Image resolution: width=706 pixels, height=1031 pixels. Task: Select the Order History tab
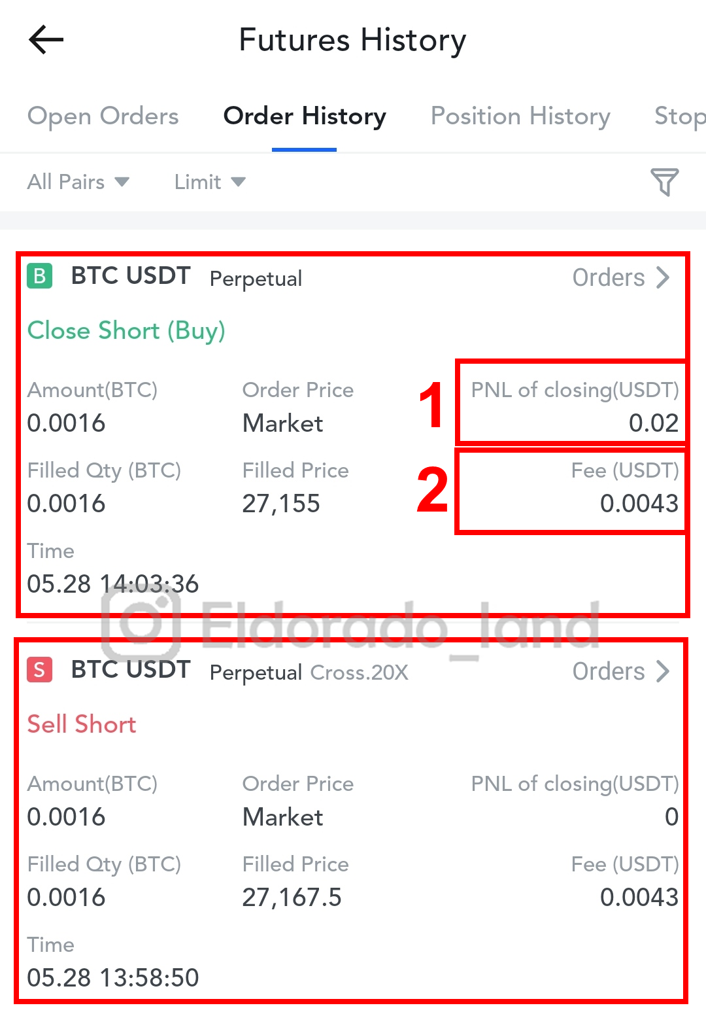click(x=305, y=116)
